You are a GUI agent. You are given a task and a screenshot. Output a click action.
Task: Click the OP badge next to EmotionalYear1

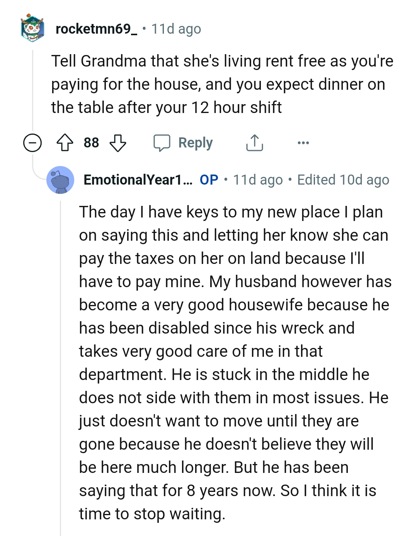click(208, 180)
